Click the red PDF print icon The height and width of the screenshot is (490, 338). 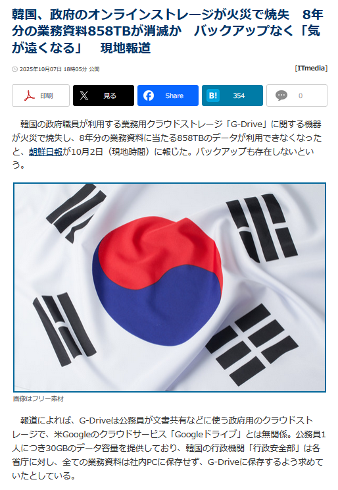(x=30, y=95)
